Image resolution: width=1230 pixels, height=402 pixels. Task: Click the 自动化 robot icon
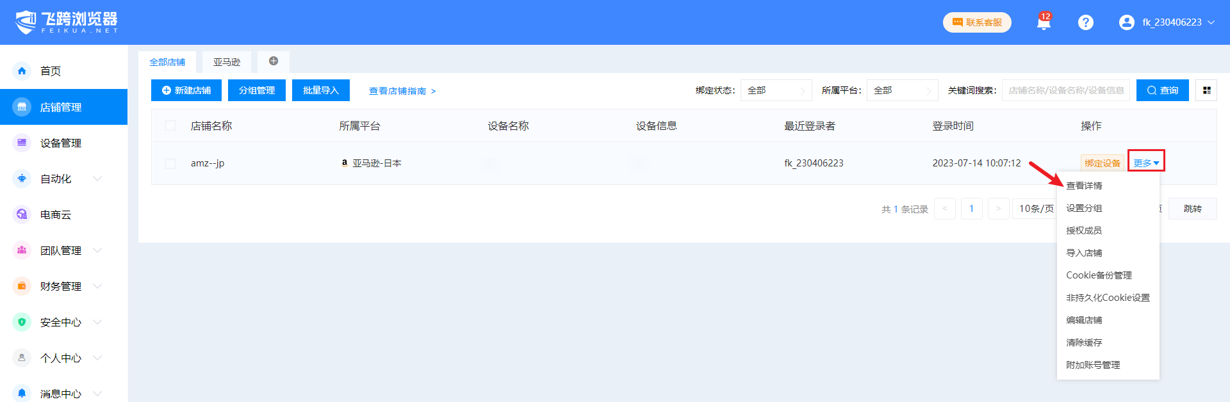pos(22,179)
